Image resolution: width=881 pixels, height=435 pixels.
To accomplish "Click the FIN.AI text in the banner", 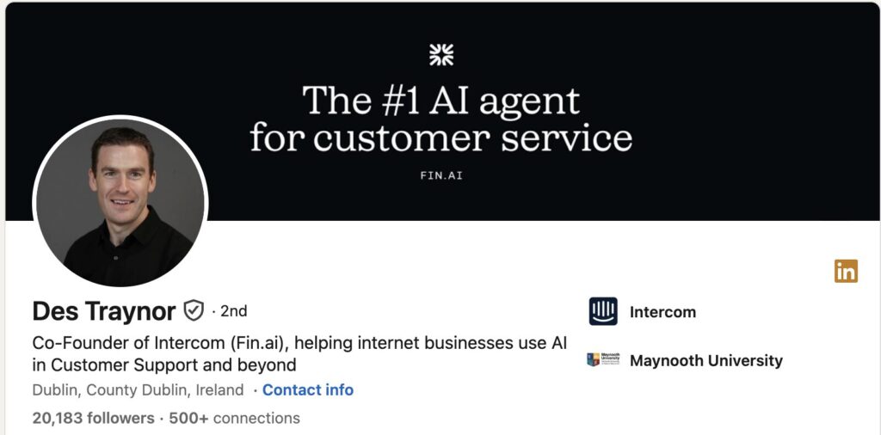I will click(x=440, y=176).
